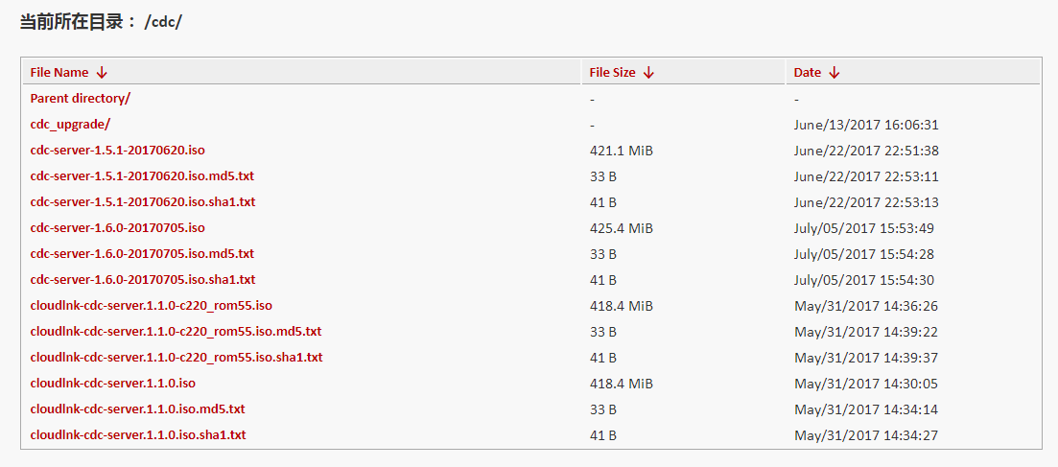Open cdc-server-1.5.1-20170620.iso.md5.txt
This screenshot has width=1058, height=467.
point(142,176)
